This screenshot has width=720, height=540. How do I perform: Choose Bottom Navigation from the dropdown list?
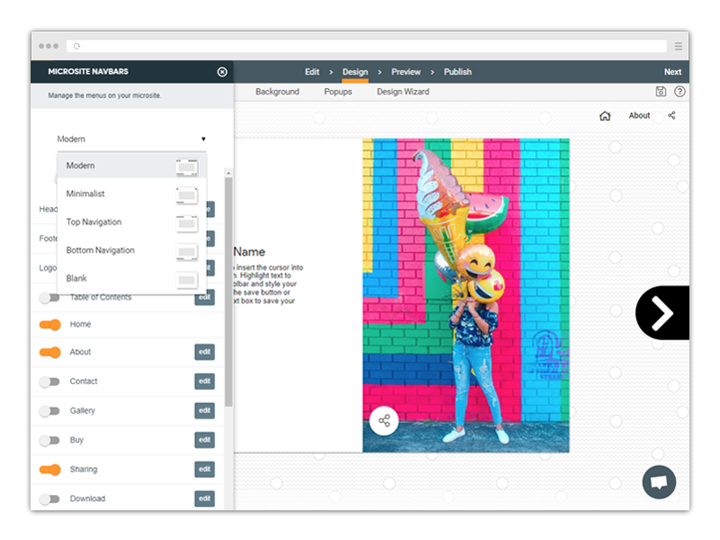(131, 250)
